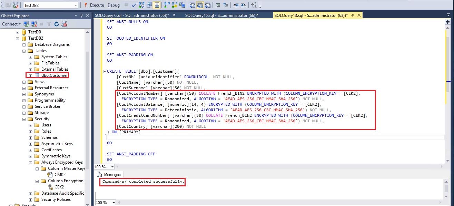Image resolution: width=454 pixels, height=206 pixels.
Task: Click Connect Object Explorer icon
Action: point(26,24)
